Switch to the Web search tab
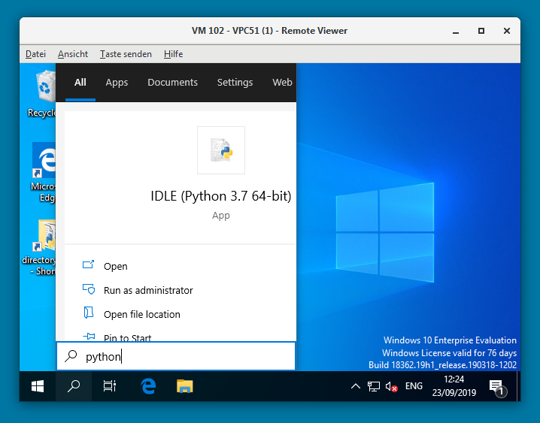 [x=282, y=82]
